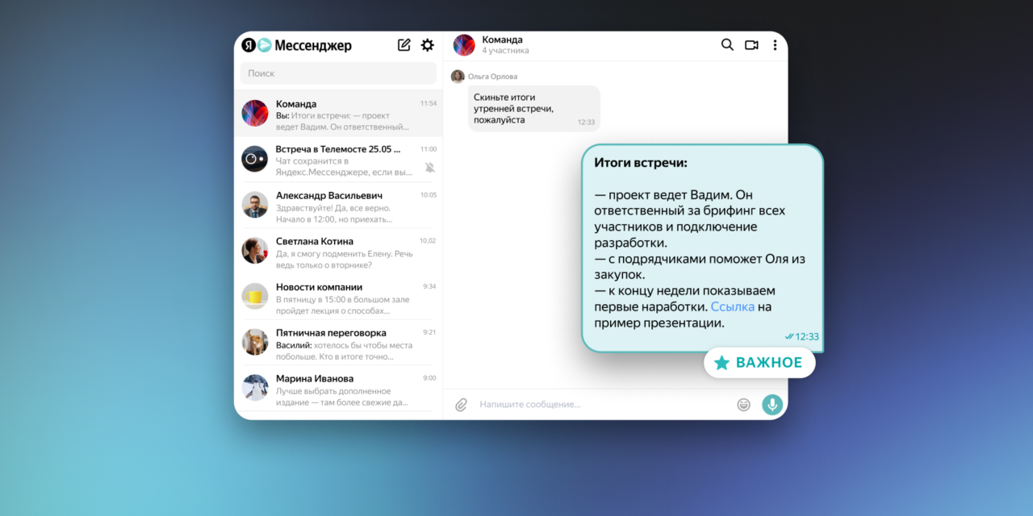Viewport: 1033px width, 516px height.
Task: Click the 9:34 timestamp on Новости компании
Action: click(430, 286)
